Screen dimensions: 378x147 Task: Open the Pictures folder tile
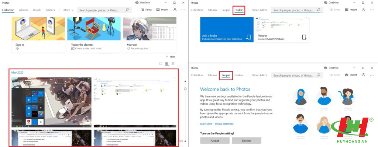pyautogui.click(x=282, y=29)
